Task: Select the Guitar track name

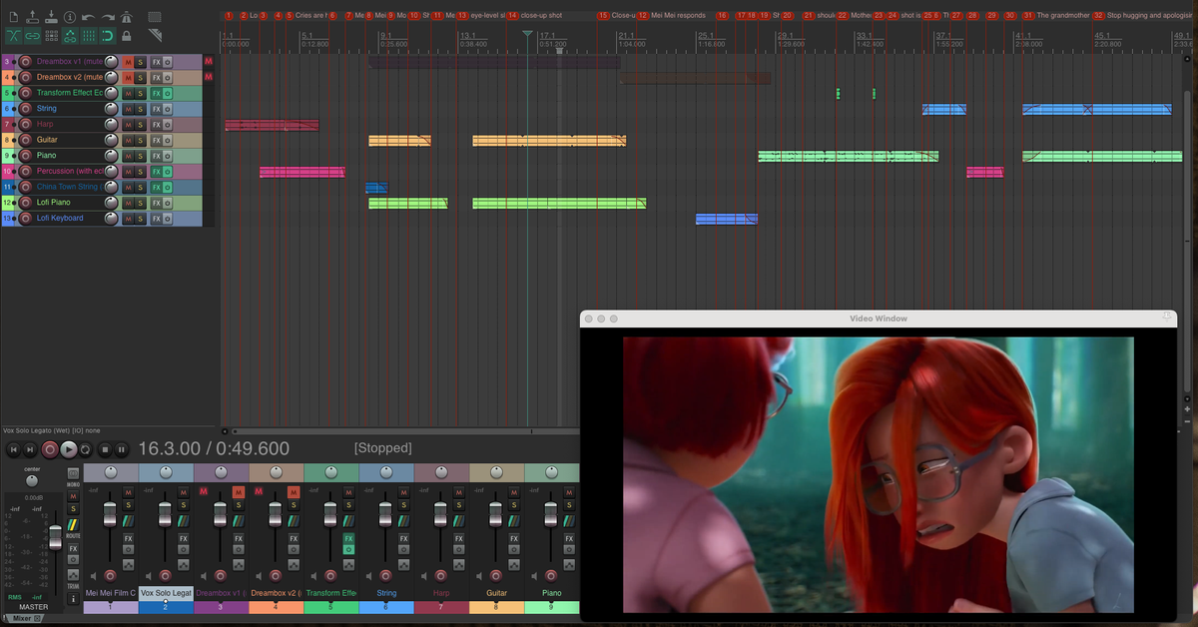Action: (x=48, y=140)
